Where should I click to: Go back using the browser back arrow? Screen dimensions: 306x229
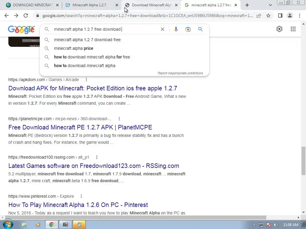[x=7, y=16]
